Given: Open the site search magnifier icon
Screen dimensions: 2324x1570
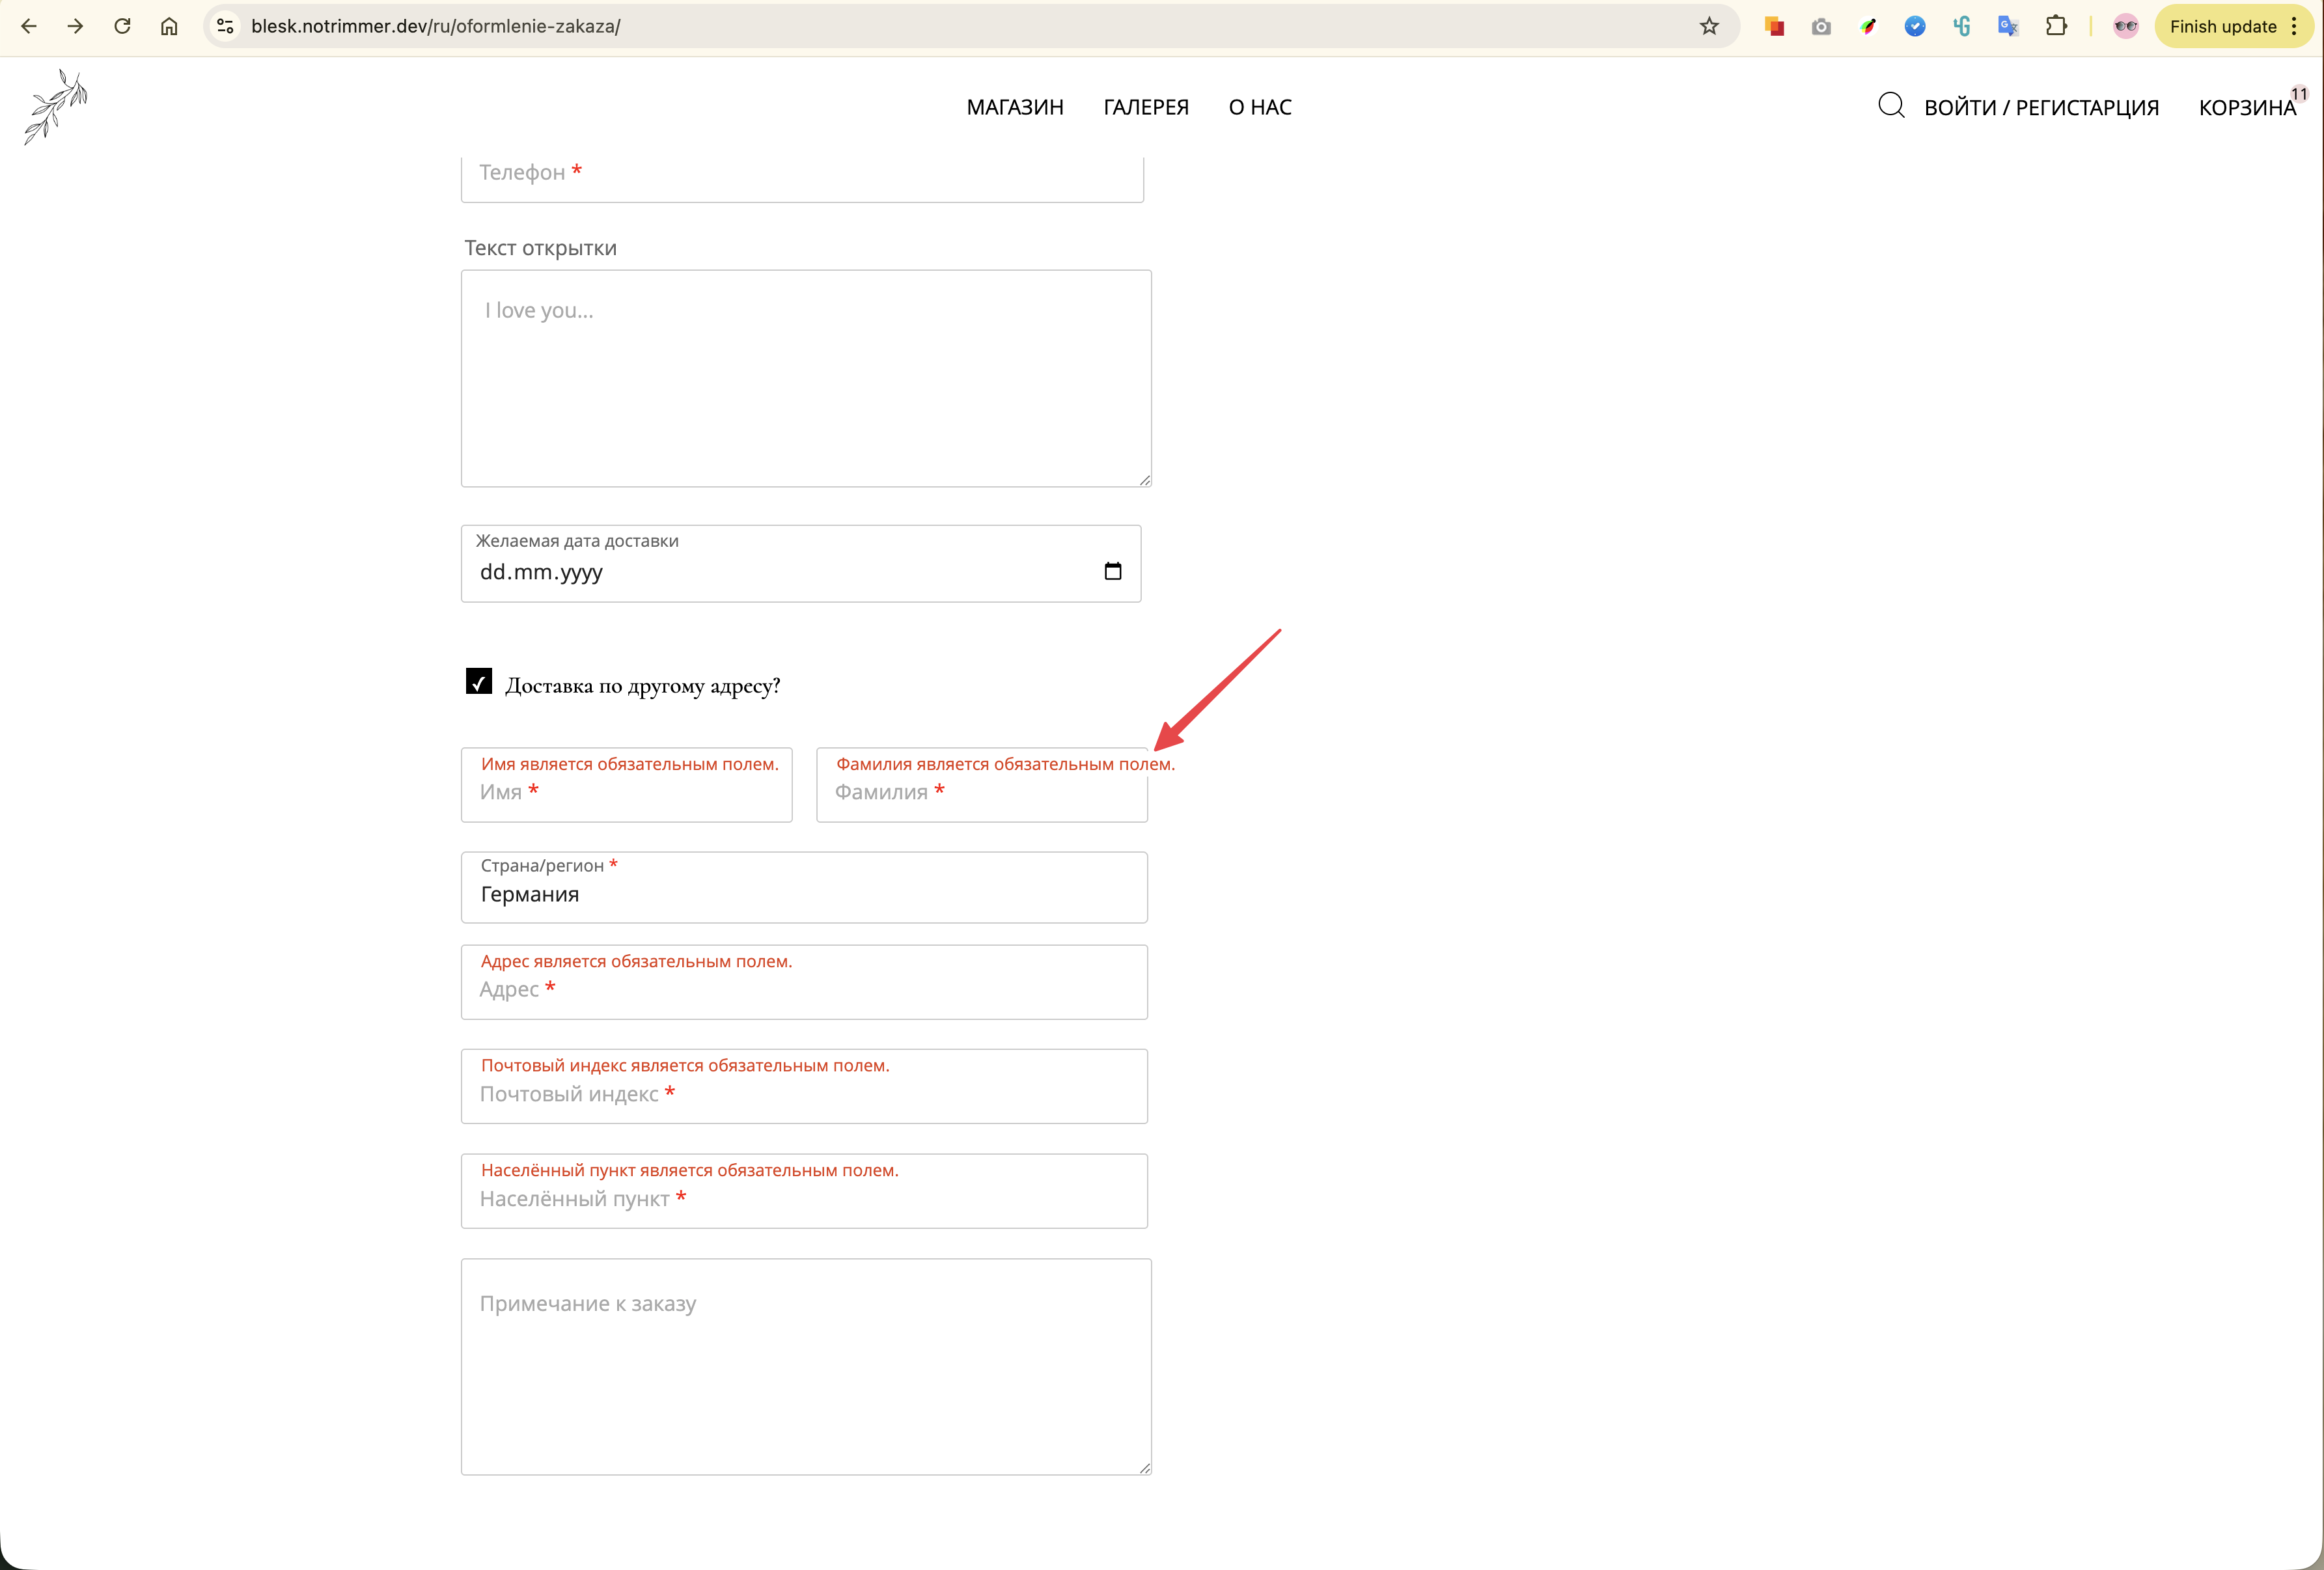Looking at the screenshot, I should pyautogui.click(x=1890, y=105).
